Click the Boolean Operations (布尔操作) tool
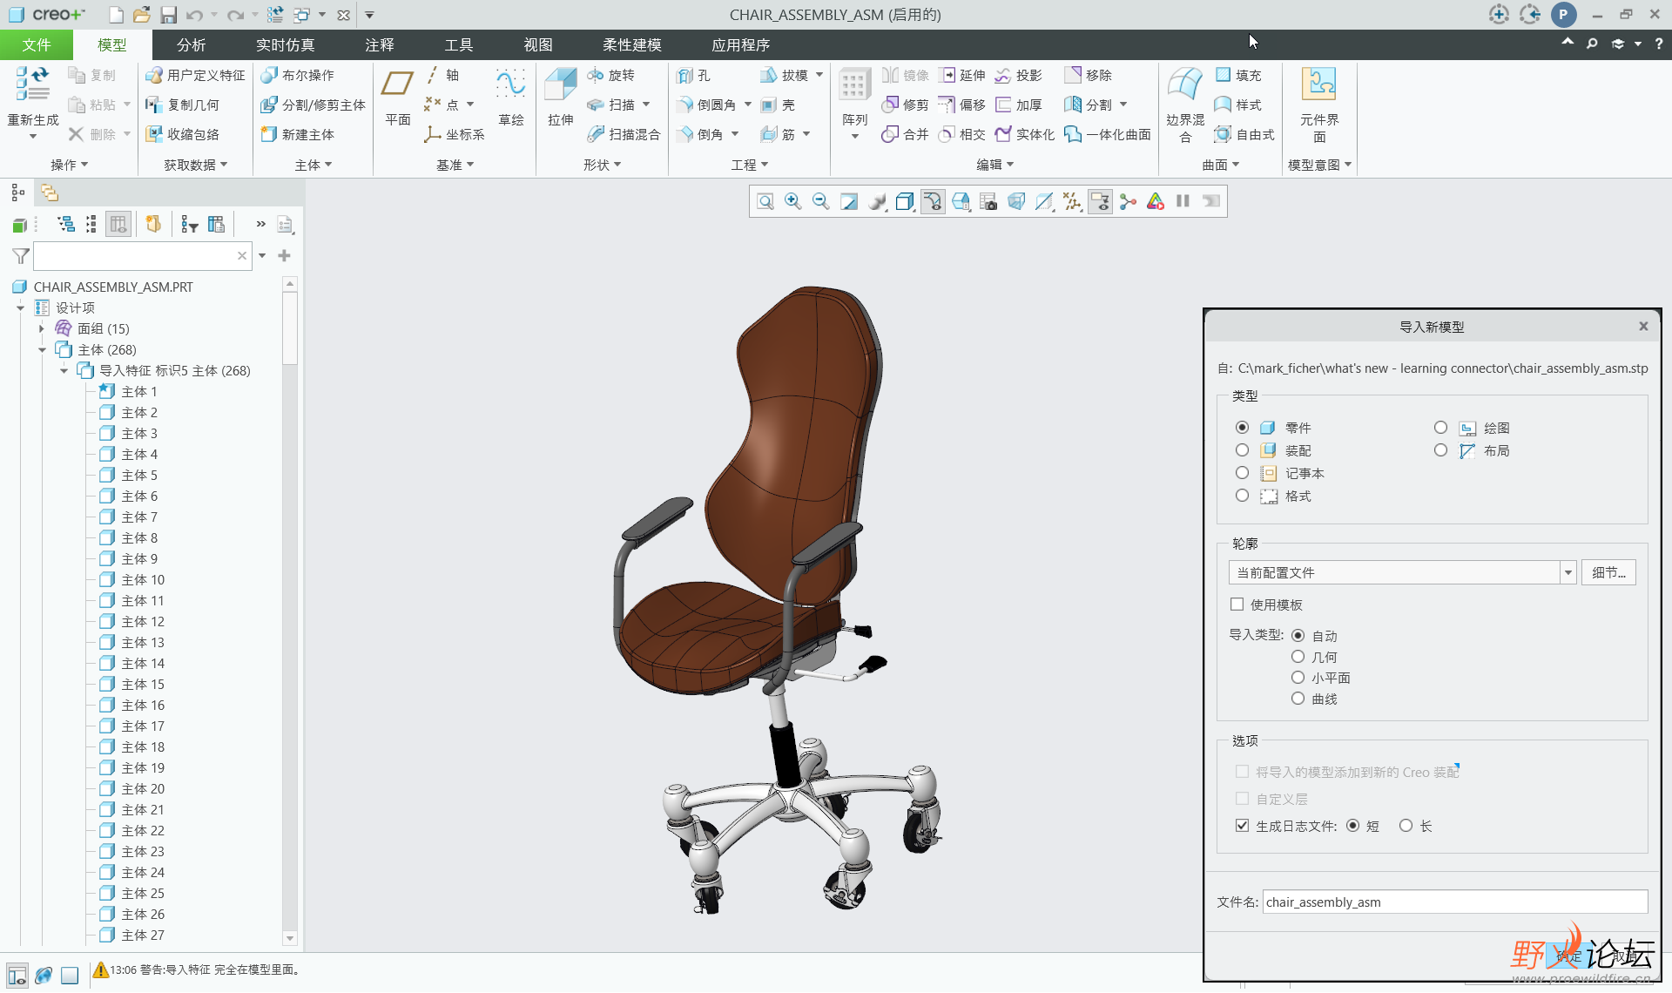Screen dimensions: 1672x993 298,75
